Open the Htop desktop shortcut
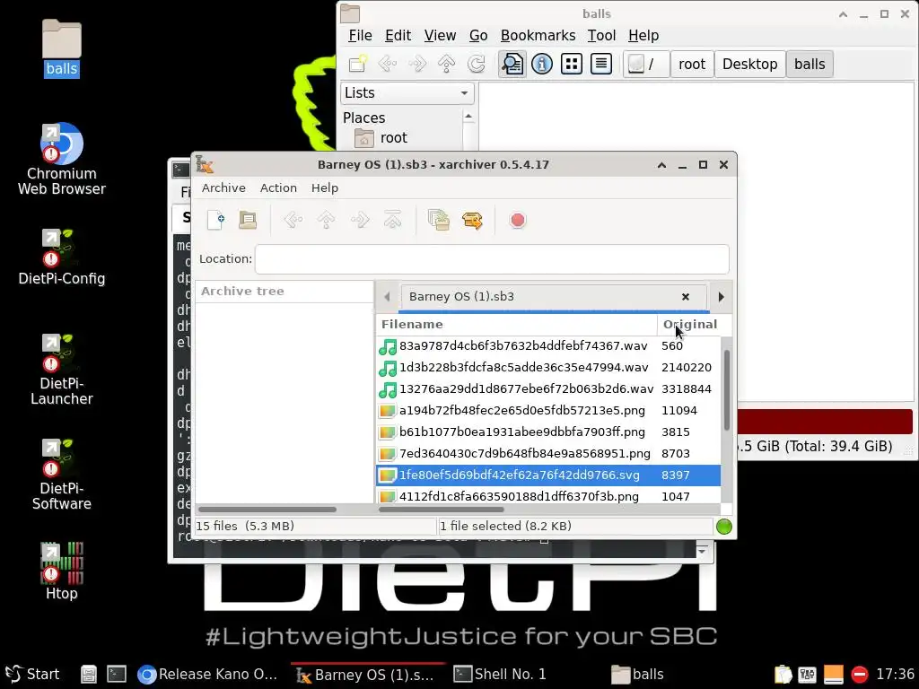 click(x=62, y=571)
